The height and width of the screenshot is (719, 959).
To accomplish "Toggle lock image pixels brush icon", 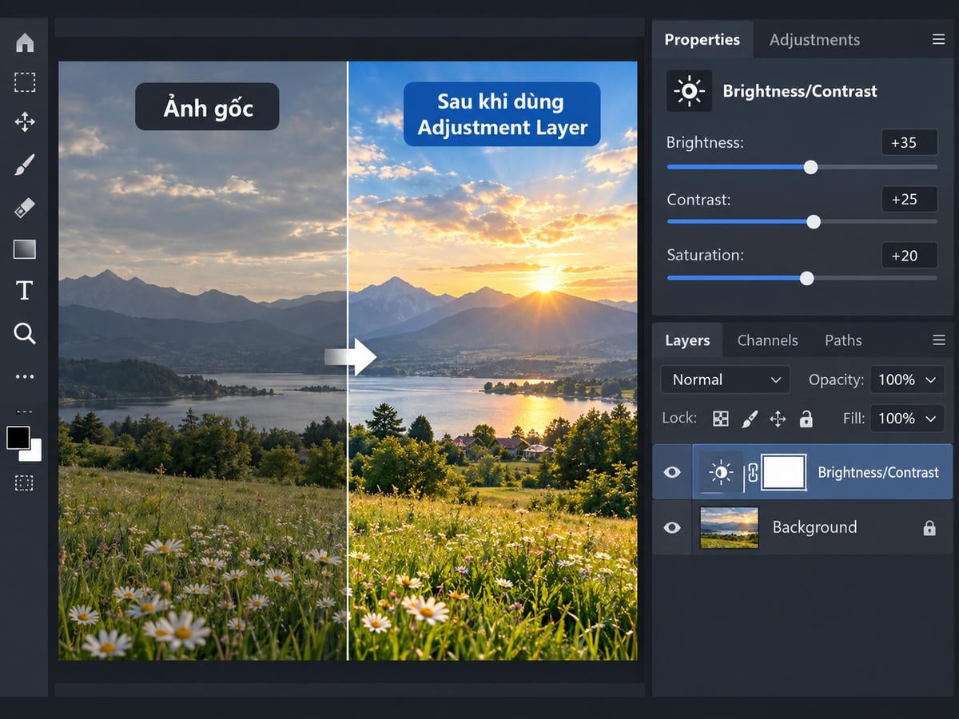I will [750, 419].
